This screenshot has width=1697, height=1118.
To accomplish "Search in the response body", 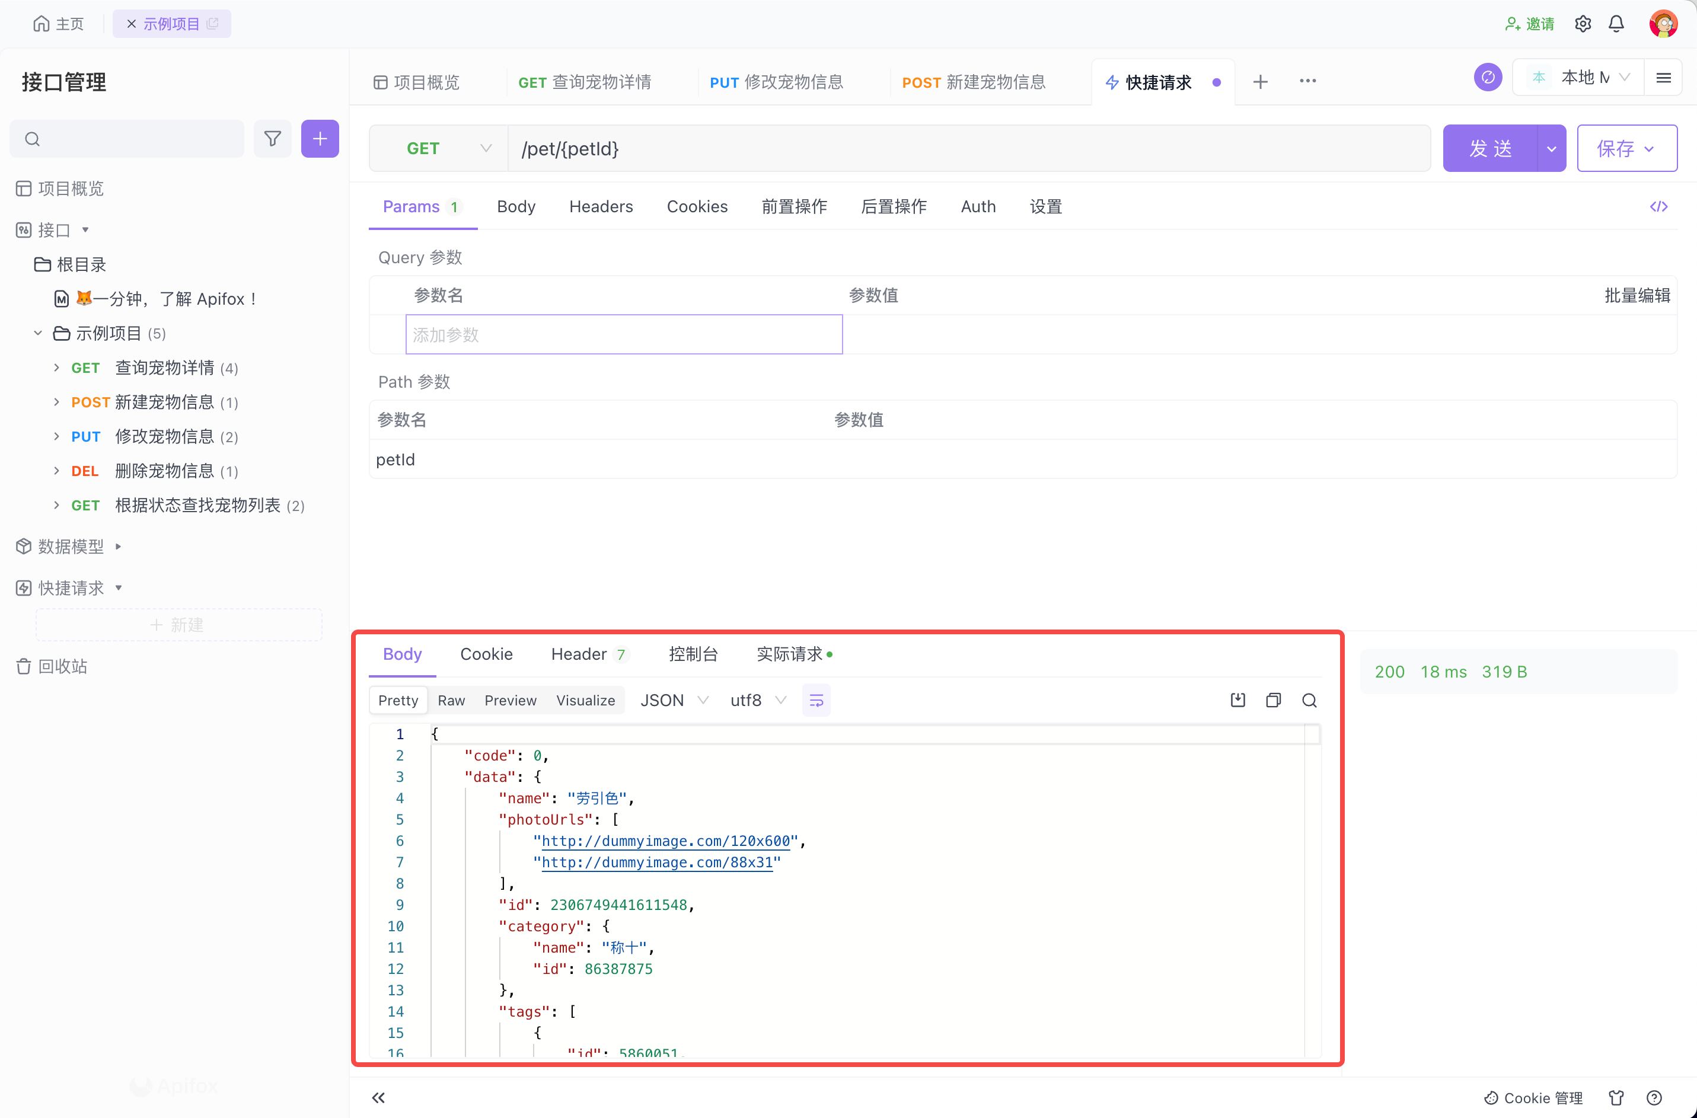I will [1309, 700].
